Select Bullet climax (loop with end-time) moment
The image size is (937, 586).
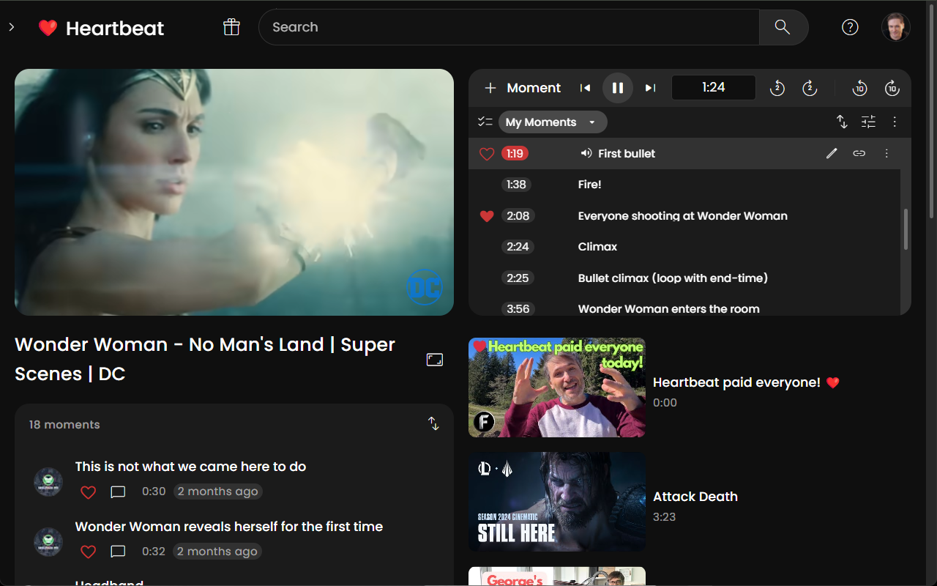(673, 278)
